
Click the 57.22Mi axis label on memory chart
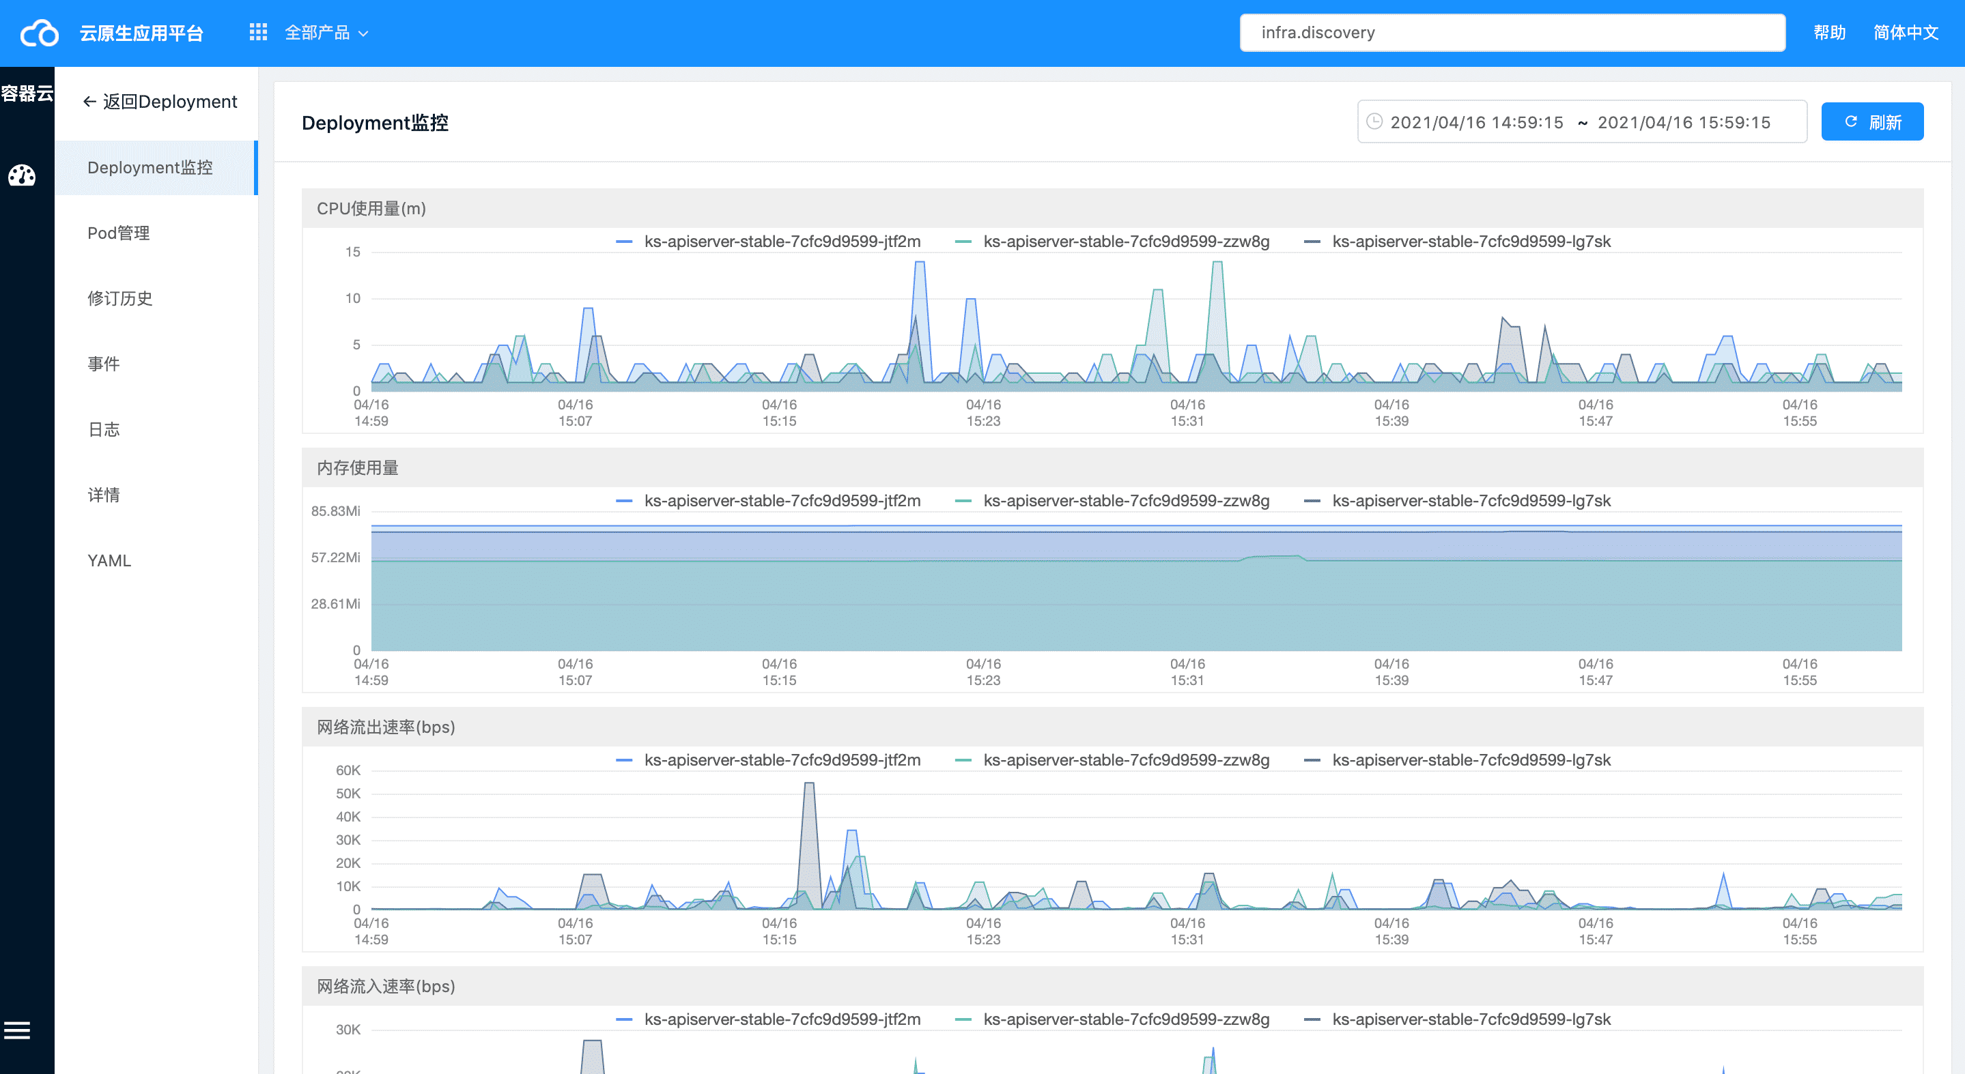pos(336,558)
